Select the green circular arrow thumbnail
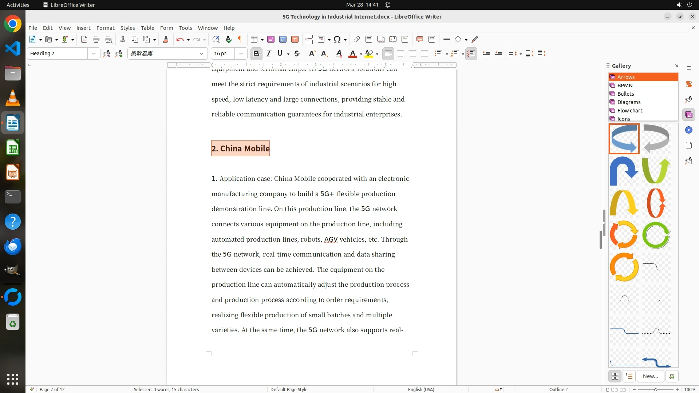699x393 pixels. (656, 235)
